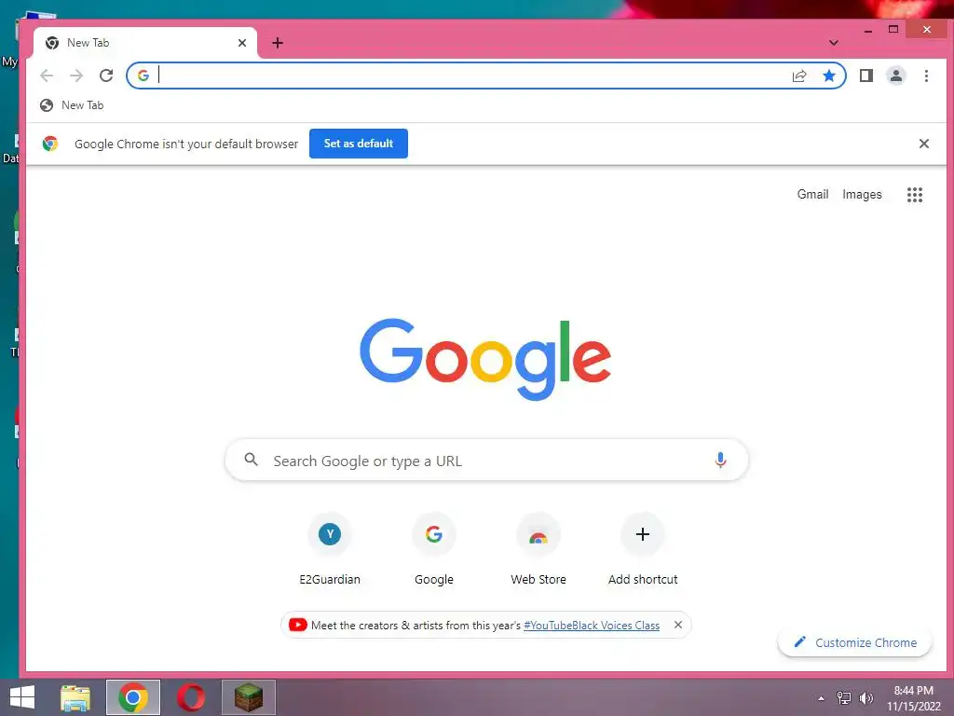954x716 pixels.
Task: Open the profile avatar icon
Action: pos(895,76)
